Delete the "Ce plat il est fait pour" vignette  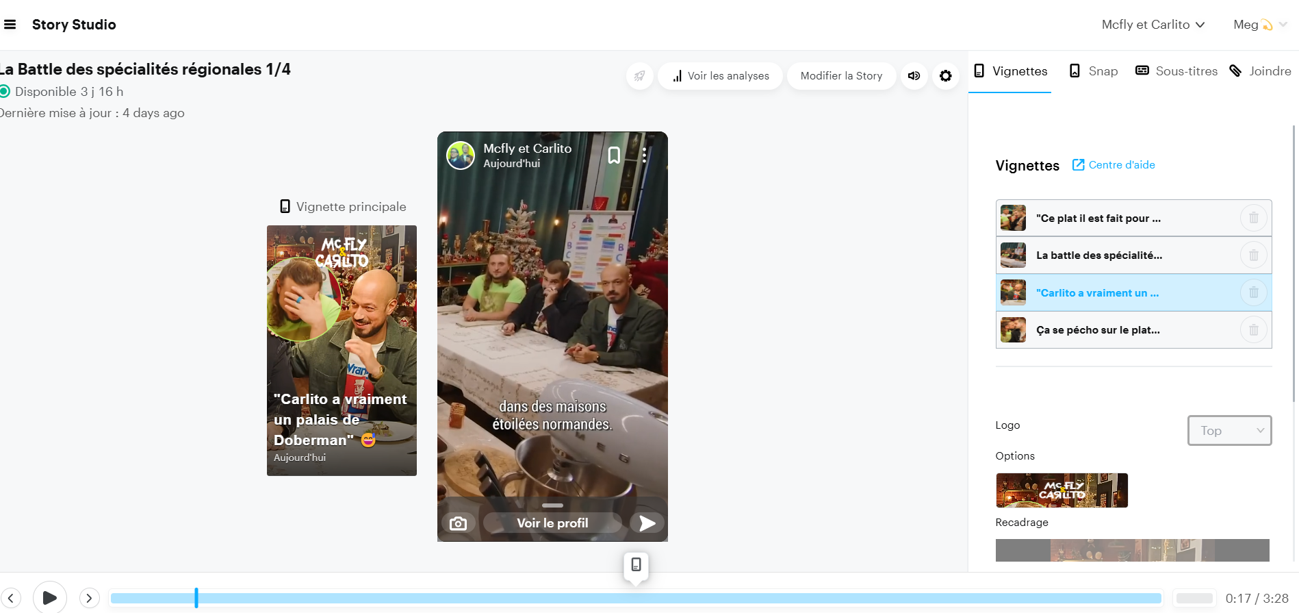coord(1253,218)
